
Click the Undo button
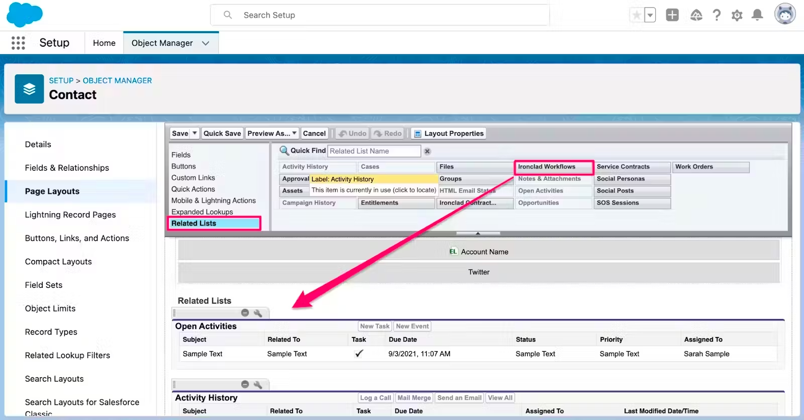point(352,133)
